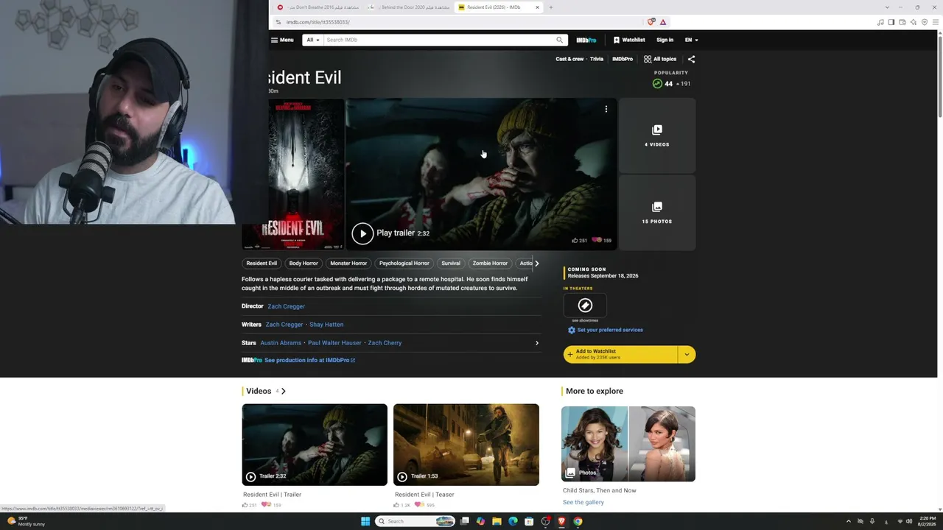Open the Watchlist from the header
The height and width of the screenshot is (530, 943).
coord(629,40)
